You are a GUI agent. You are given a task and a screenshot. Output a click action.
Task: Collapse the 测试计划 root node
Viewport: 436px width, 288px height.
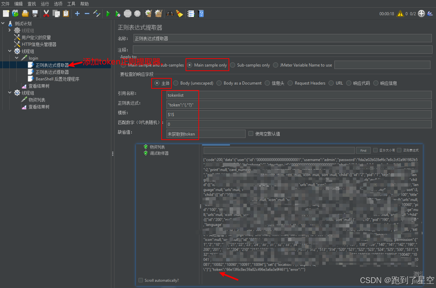pyautogui.click(x=3, y=24)
